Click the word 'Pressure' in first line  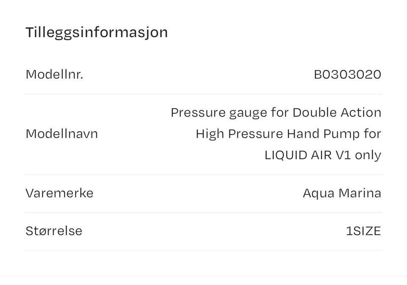point(198,113)
